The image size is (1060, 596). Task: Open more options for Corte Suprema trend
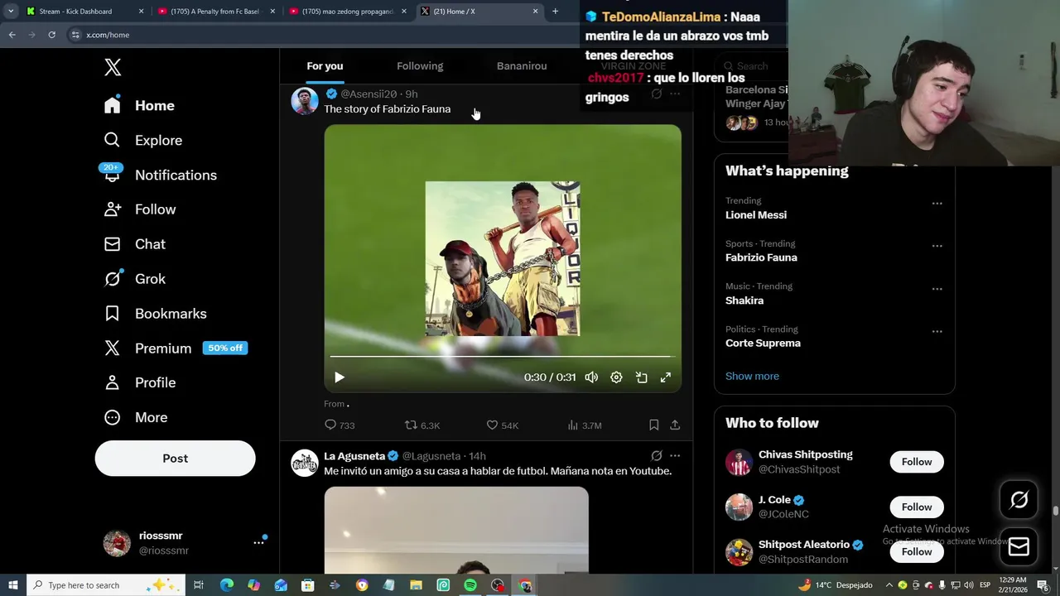coord(937,332)
